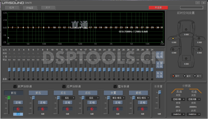Open 后右 source dropdown

[93, 98]
